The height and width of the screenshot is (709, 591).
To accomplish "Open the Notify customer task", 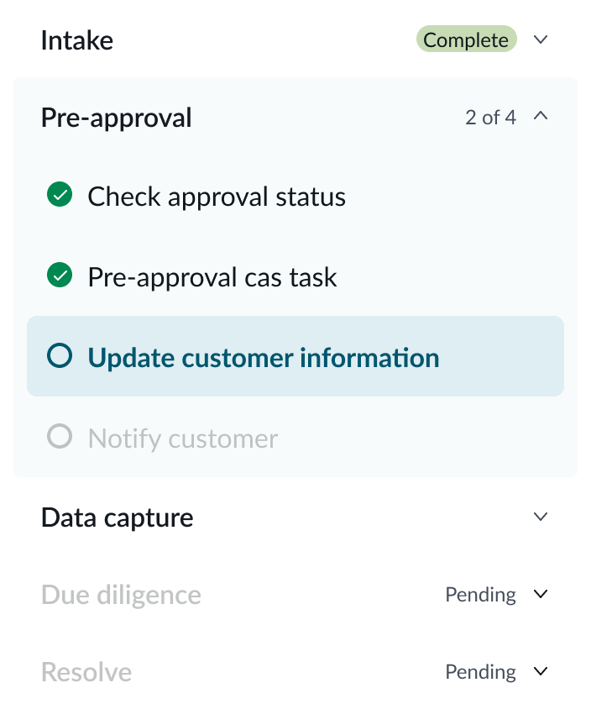I will pyautogui.click(x=181, y=437).
